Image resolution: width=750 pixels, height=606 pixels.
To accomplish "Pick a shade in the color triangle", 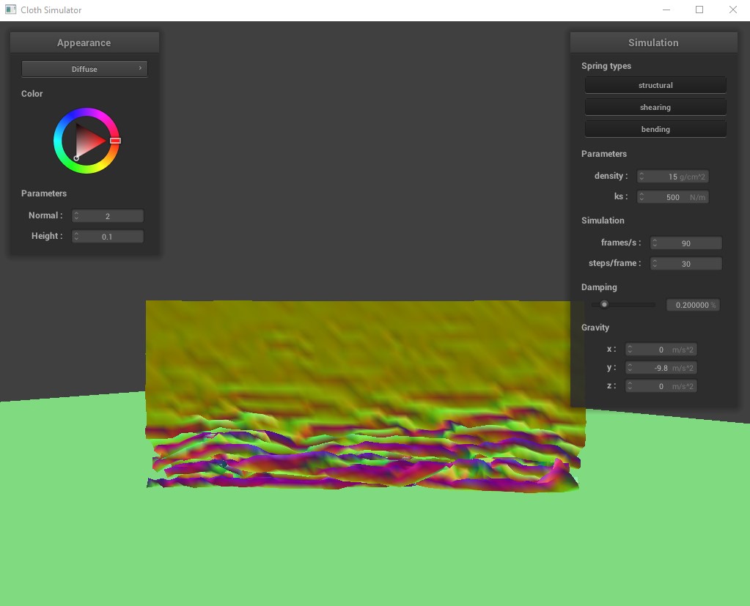I will [87, 141].
